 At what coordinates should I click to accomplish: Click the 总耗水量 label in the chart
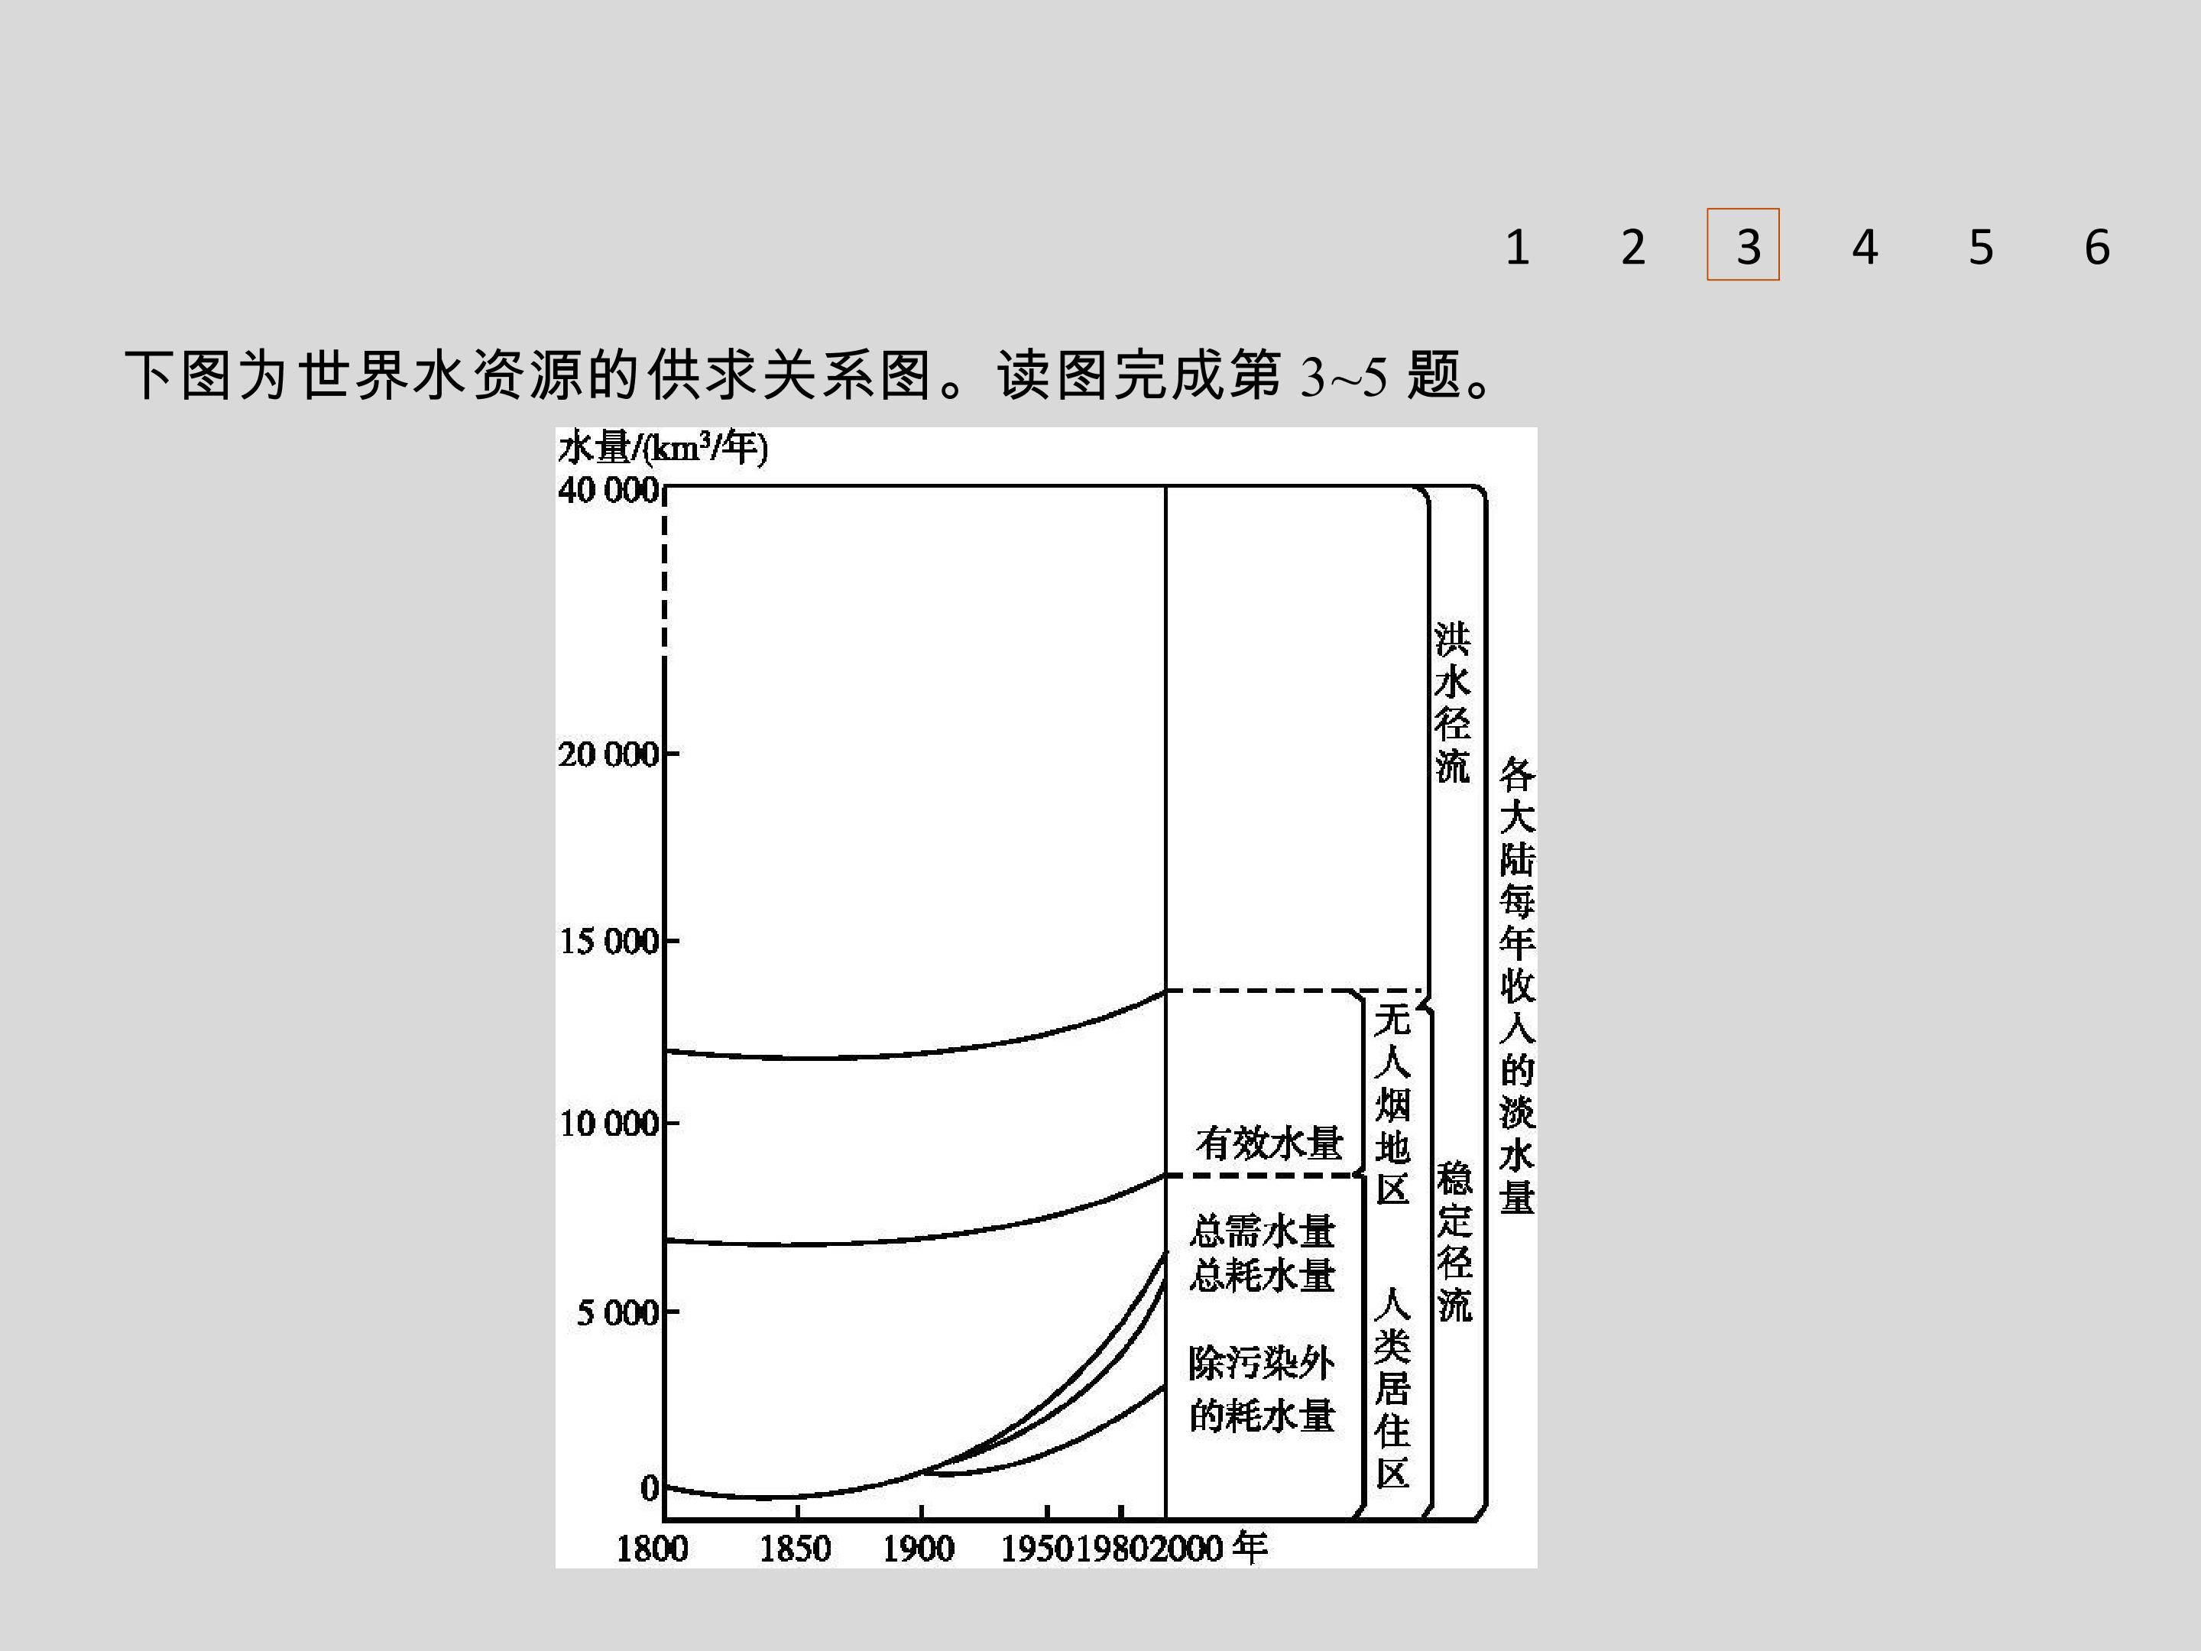point(1262,1275)
